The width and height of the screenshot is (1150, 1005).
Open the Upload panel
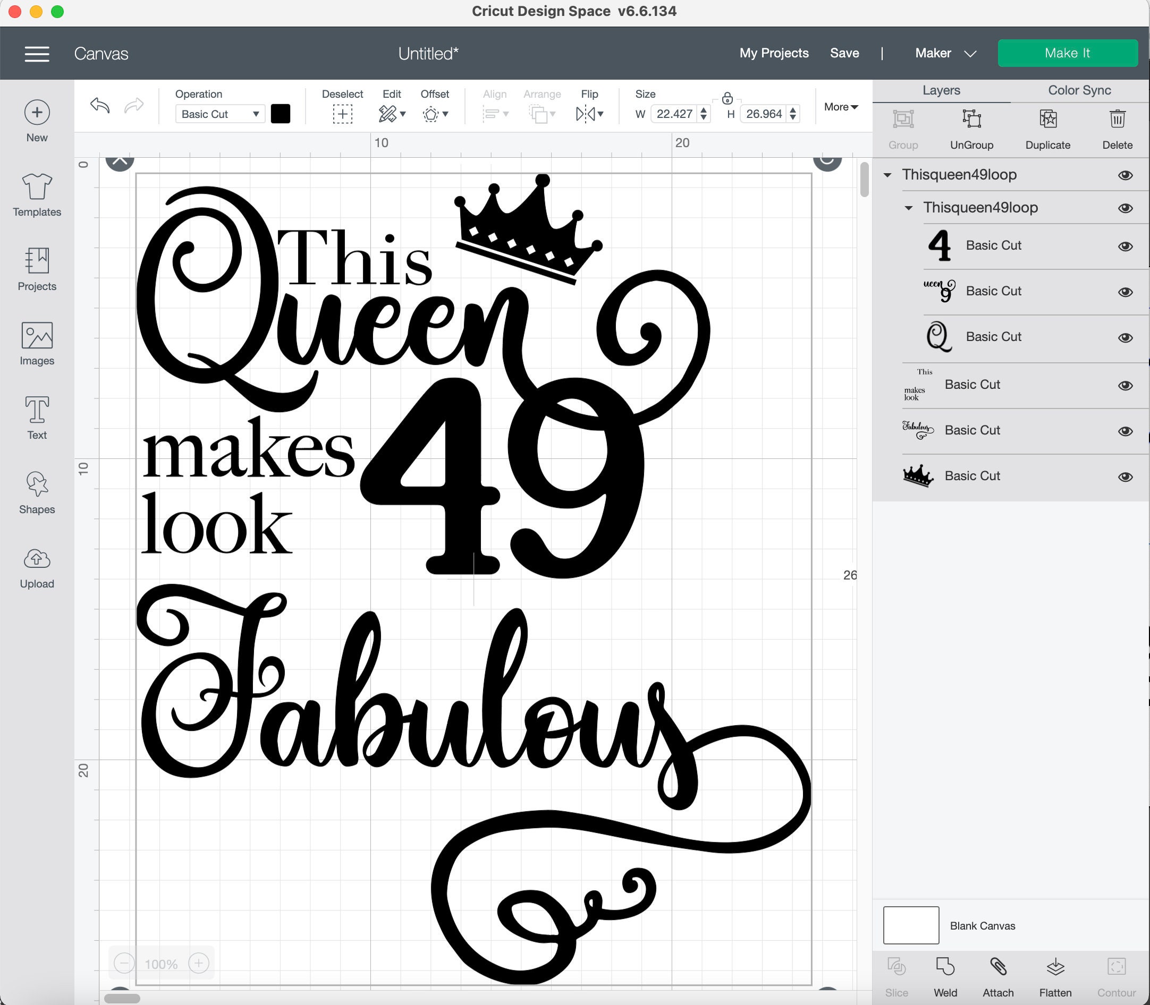click(37, 566)
